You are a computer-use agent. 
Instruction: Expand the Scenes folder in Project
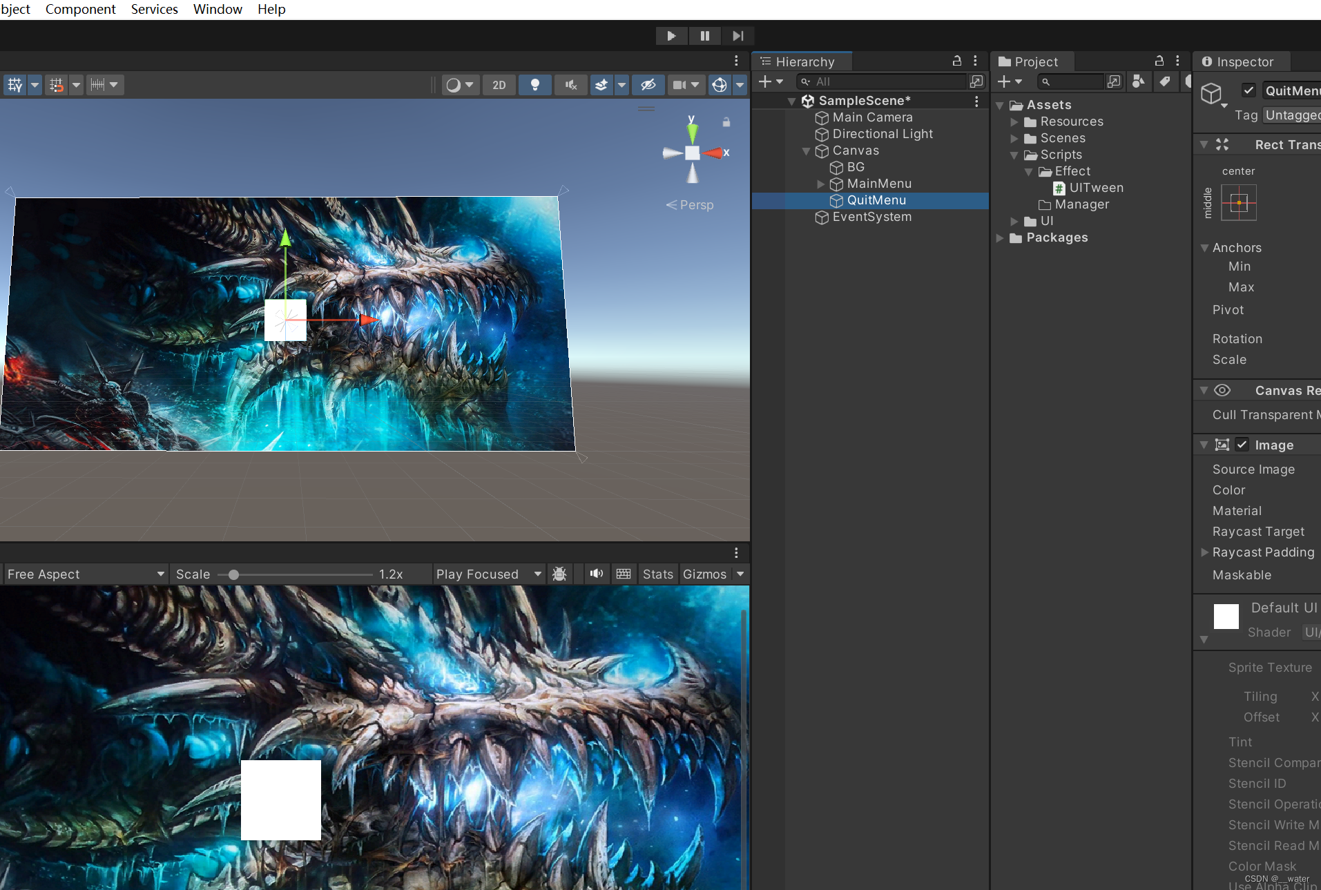1014,139
